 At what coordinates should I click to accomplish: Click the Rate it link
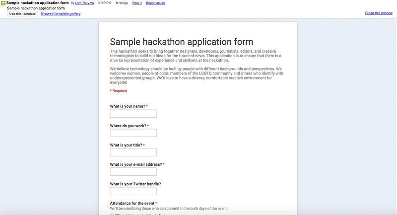point(137,3)
